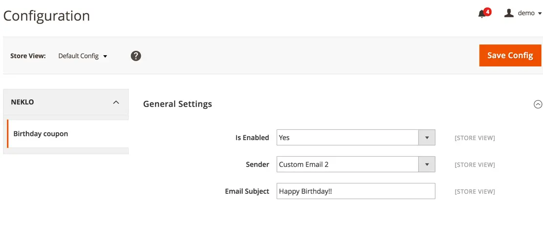Viewport: 543px width, 227px height.
Task: Click the Email Subject field label
Action: tap(247, 191)
